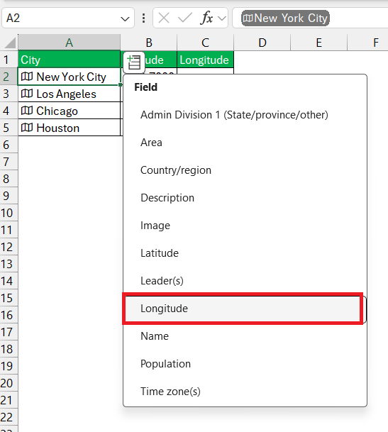Viewport: 388px width, 432px height.
Task: Click the formula bar options dots handle
Action: point(143,18)
